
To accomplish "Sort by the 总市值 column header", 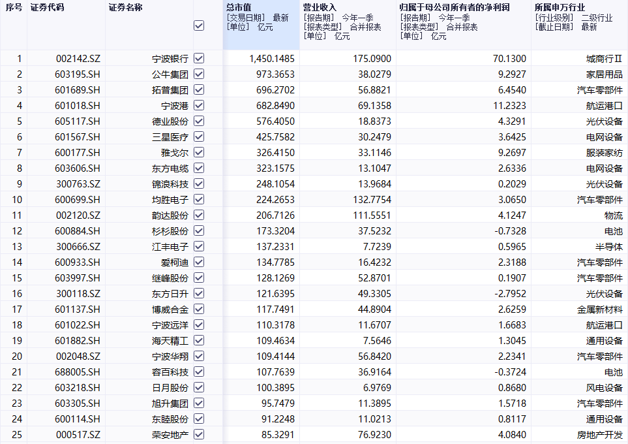I will click(x=239, y=7).
